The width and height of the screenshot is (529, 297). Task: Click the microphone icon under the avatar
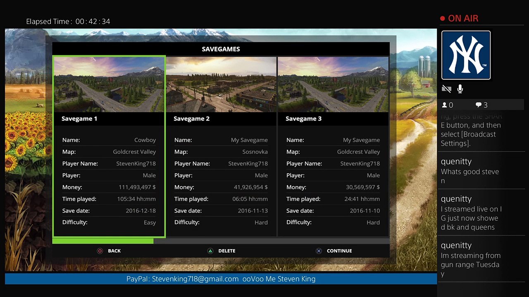tap(460, 89)
